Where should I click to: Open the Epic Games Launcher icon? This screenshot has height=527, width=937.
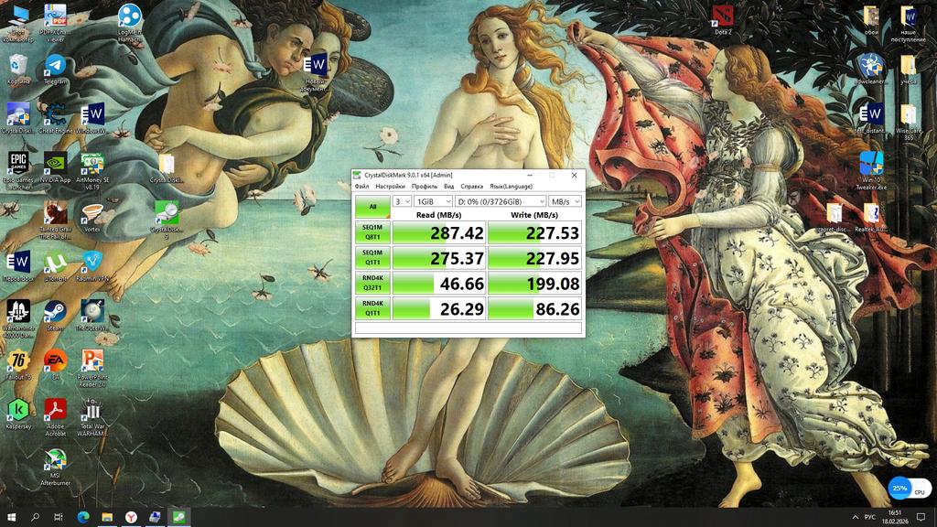click(18, 164)
